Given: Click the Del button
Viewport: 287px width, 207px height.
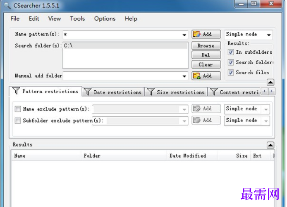Looking at the screenshot, I should [206, 55].
